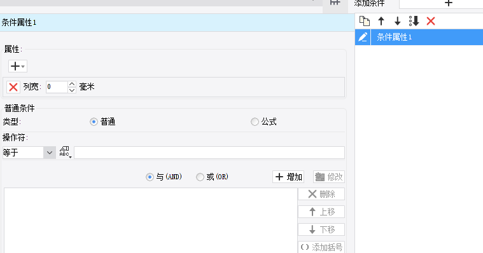Click the sort conditions icon
Image resolution: width=483 pixels, height=253 pixels.
coord(414,21)
